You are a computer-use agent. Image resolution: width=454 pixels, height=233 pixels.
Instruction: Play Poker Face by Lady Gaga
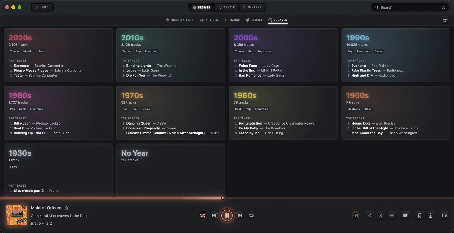coord(257,66)
